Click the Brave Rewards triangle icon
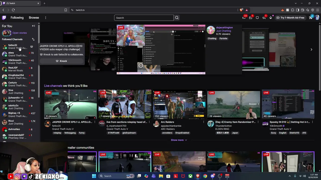The height and width of the screenshot is (180, 321). pos(247,10)
